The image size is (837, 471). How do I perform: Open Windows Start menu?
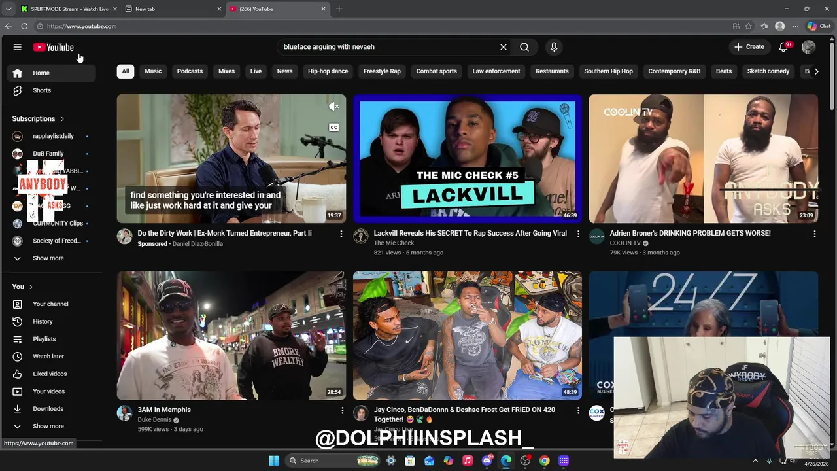click(x=274, y=461)
